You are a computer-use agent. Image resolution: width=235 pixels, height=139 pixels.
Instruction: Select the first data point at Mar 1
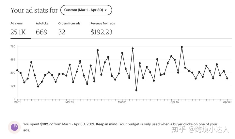click(17, 70)
